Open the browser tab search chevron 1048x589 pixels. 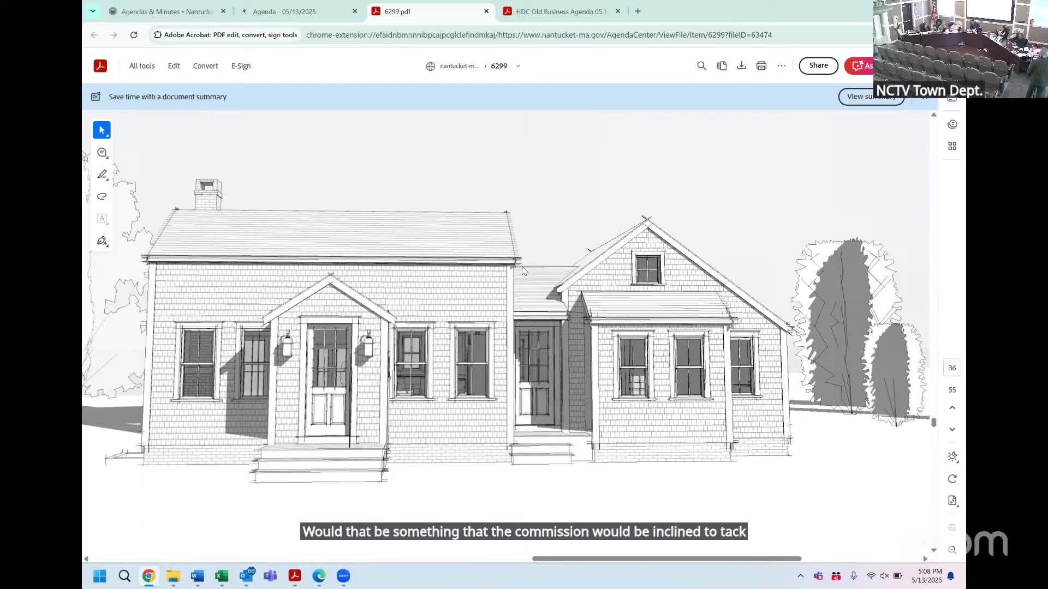pos(93,11)
